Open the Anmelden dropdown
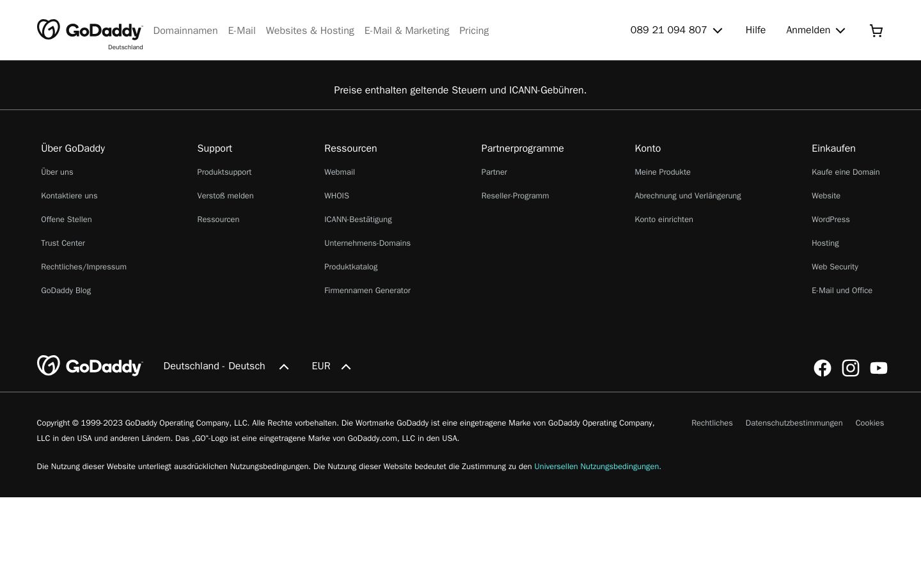The height and width of the screenshot is (576, 921). tap(815, 30)
